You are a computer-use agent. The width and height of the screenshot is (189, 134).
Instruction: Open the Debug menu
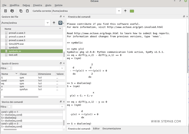(26, 5)
